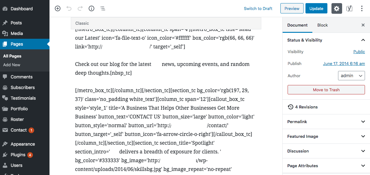Click the Switch to Draft link
Viewport: 370px width, 175px height.
coord(258,8)
